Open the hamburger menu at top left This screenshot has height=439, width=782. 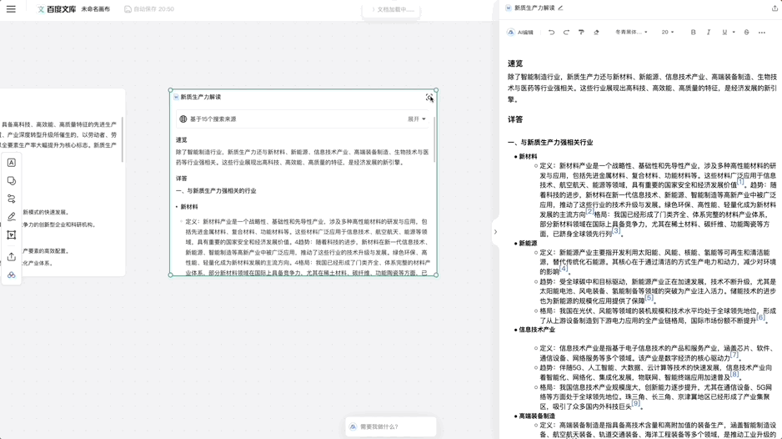click(x=11, y=9)
